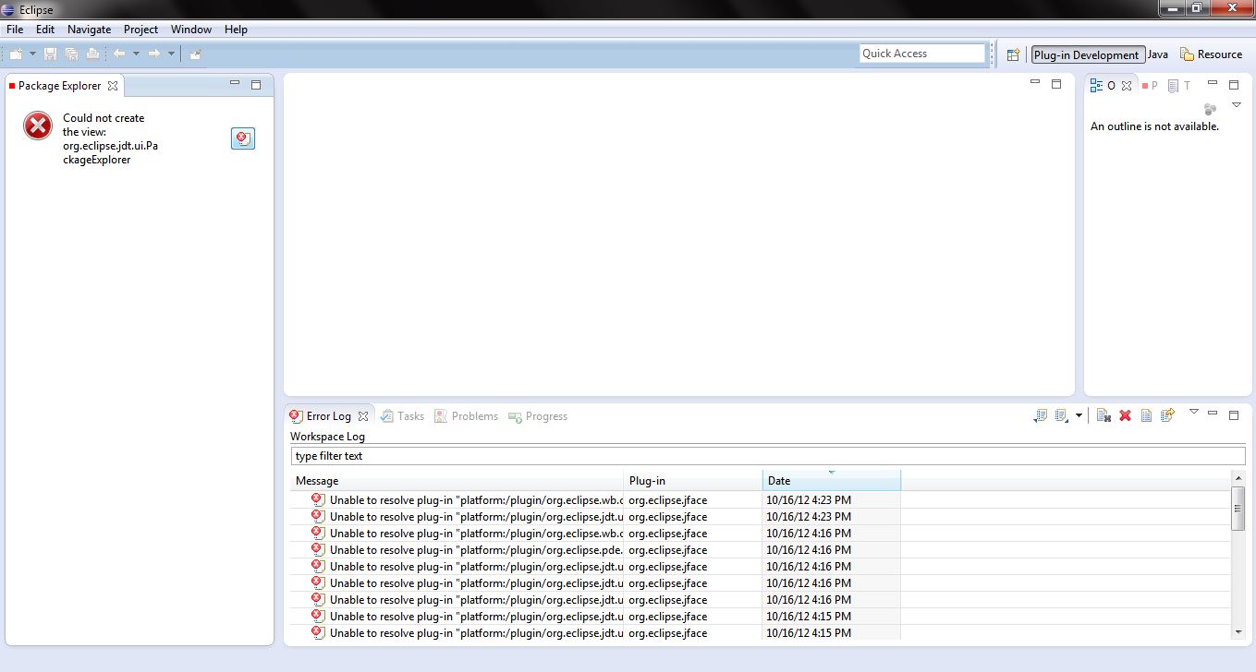1256x672 pixels.
Task: Select the Package Explorer tab
Action: 59,86
